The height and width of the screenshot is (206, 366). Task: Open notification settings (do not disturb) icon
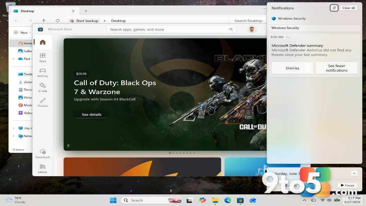(x=334, y=8)
